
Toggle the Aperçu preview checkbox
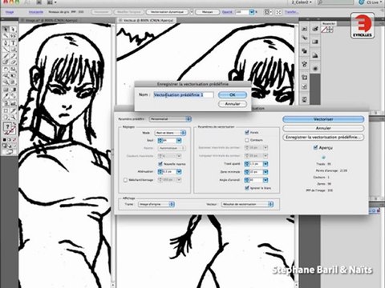315,147
